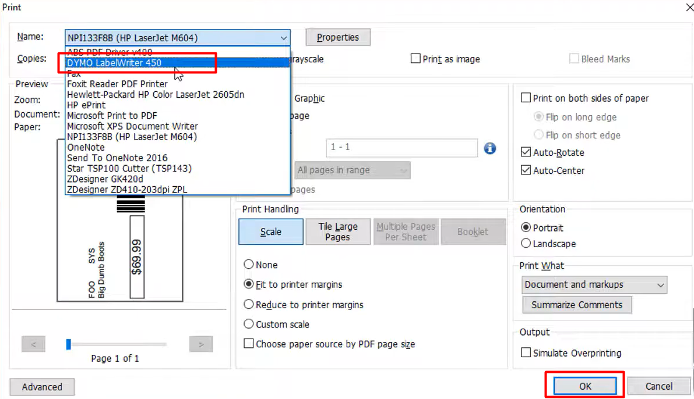694x399 pixels.
Task: Go to next preview page
Action: (201, 344)
